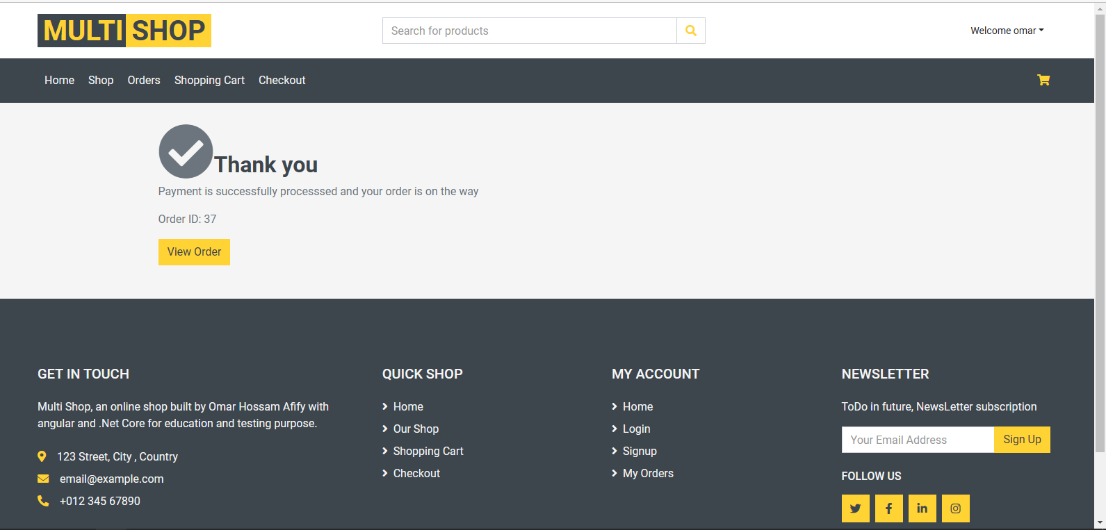Click the newsletter Sign Up button
Viewport: 1106px width, 530px height.
[x=1022, y=440]
